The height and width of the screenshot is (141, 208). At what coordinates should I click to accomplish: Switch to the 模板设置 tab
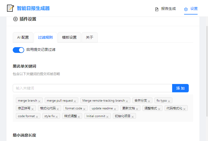[69, 37]
